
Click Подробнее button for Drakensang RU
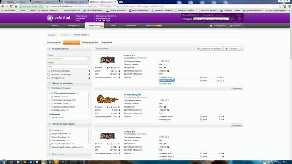coord(237,125)
